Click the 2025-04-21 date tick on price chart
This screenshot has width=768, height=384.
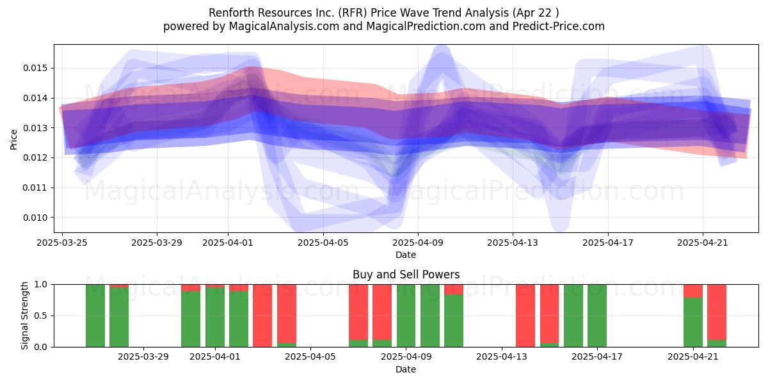703,243
